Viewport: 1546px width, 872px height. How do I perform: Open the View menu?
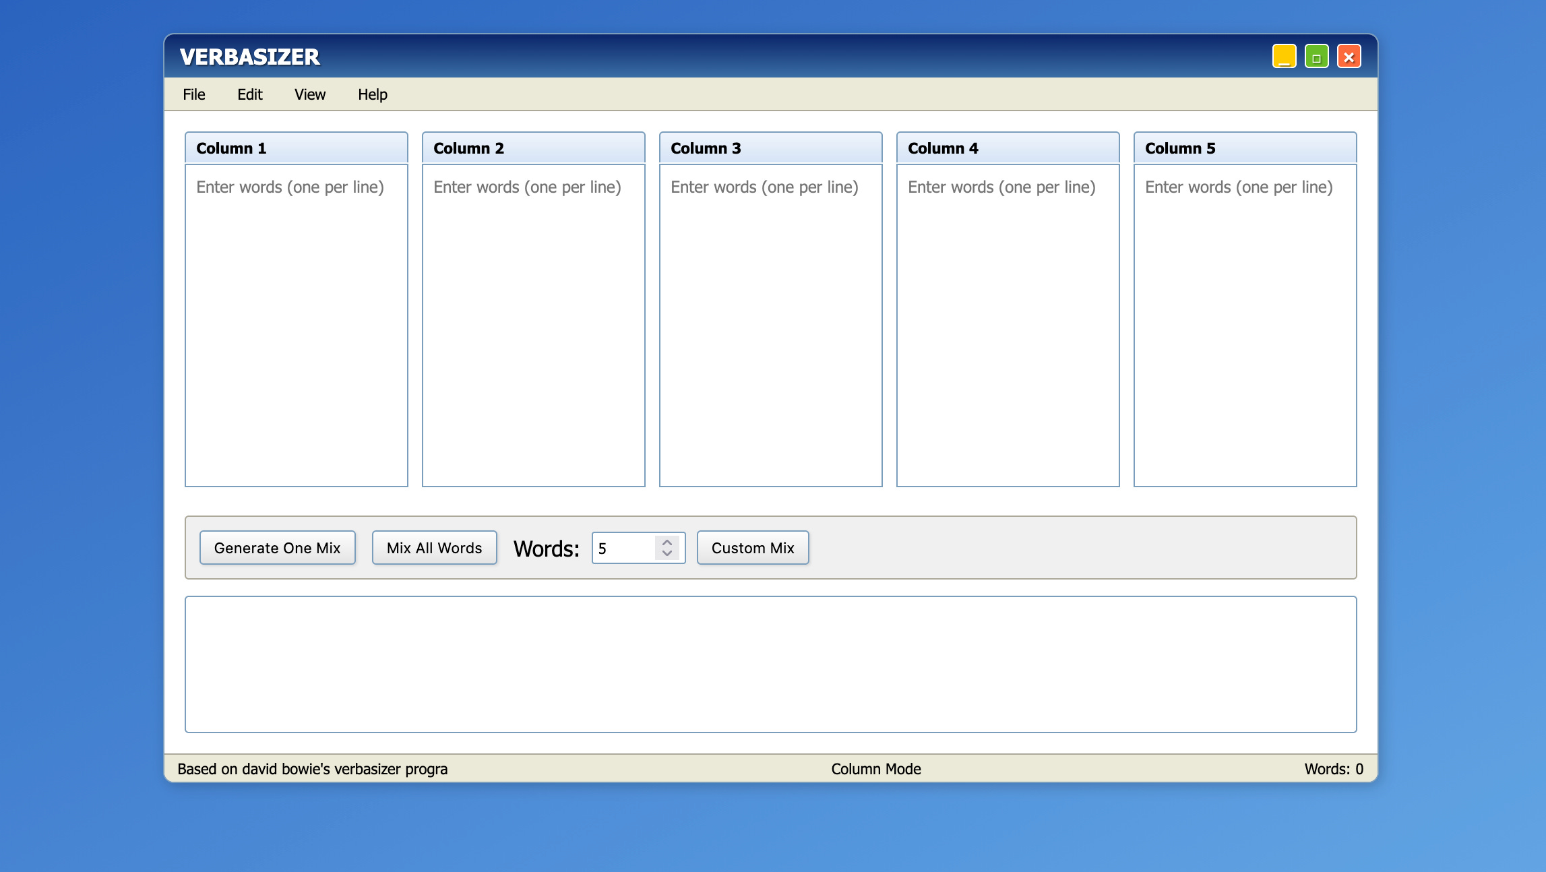point(309,94)
